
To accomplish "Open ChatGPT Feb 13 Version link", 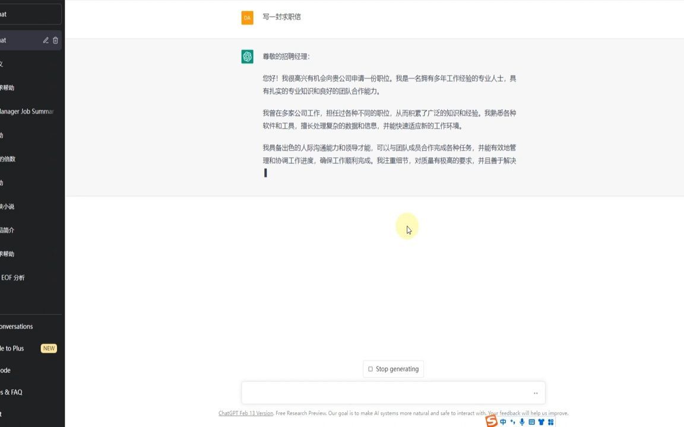I will point(246,413).
